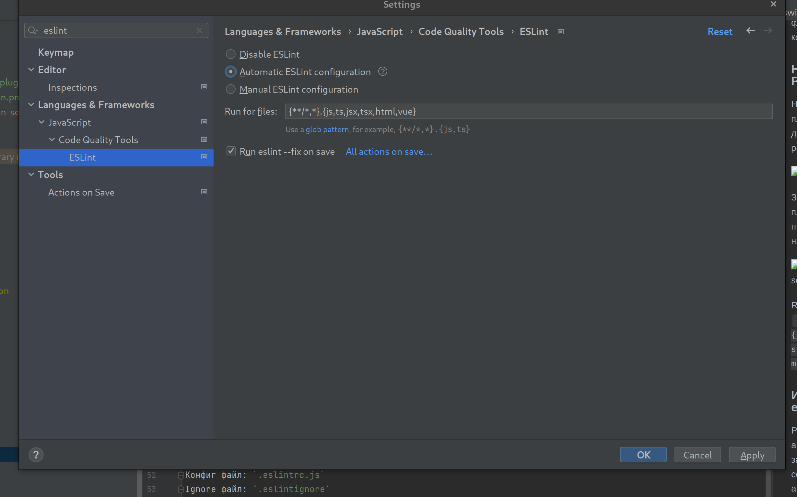Select Disable ESLint radio button
This screenshot has width=797, height=497.
230,54
